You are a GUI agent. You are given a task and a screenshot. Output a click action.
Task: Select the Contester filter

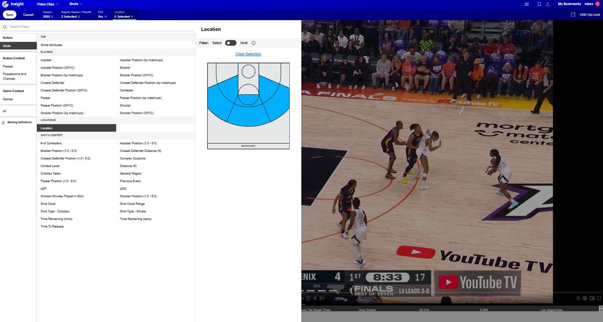point(127,91)
